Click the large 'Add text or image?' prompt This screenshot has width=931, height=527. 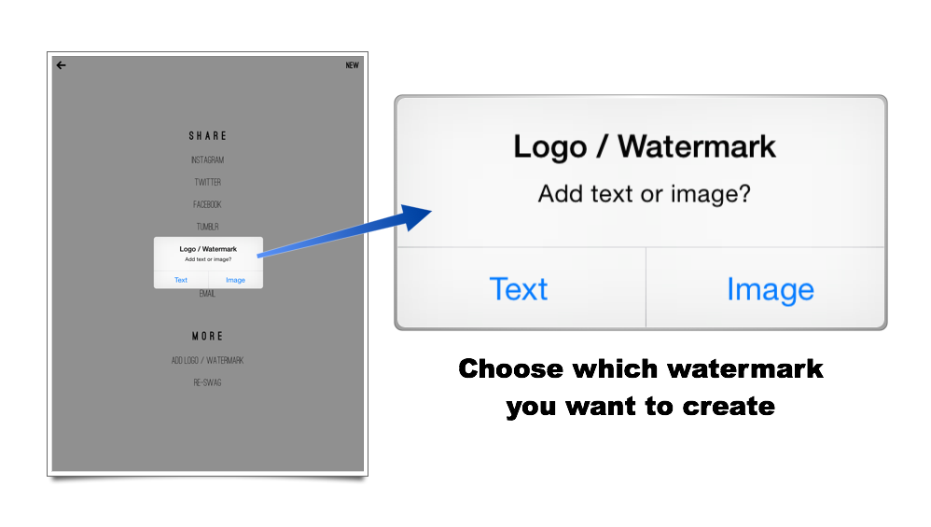pyautogui.click(x=644, y=194)
